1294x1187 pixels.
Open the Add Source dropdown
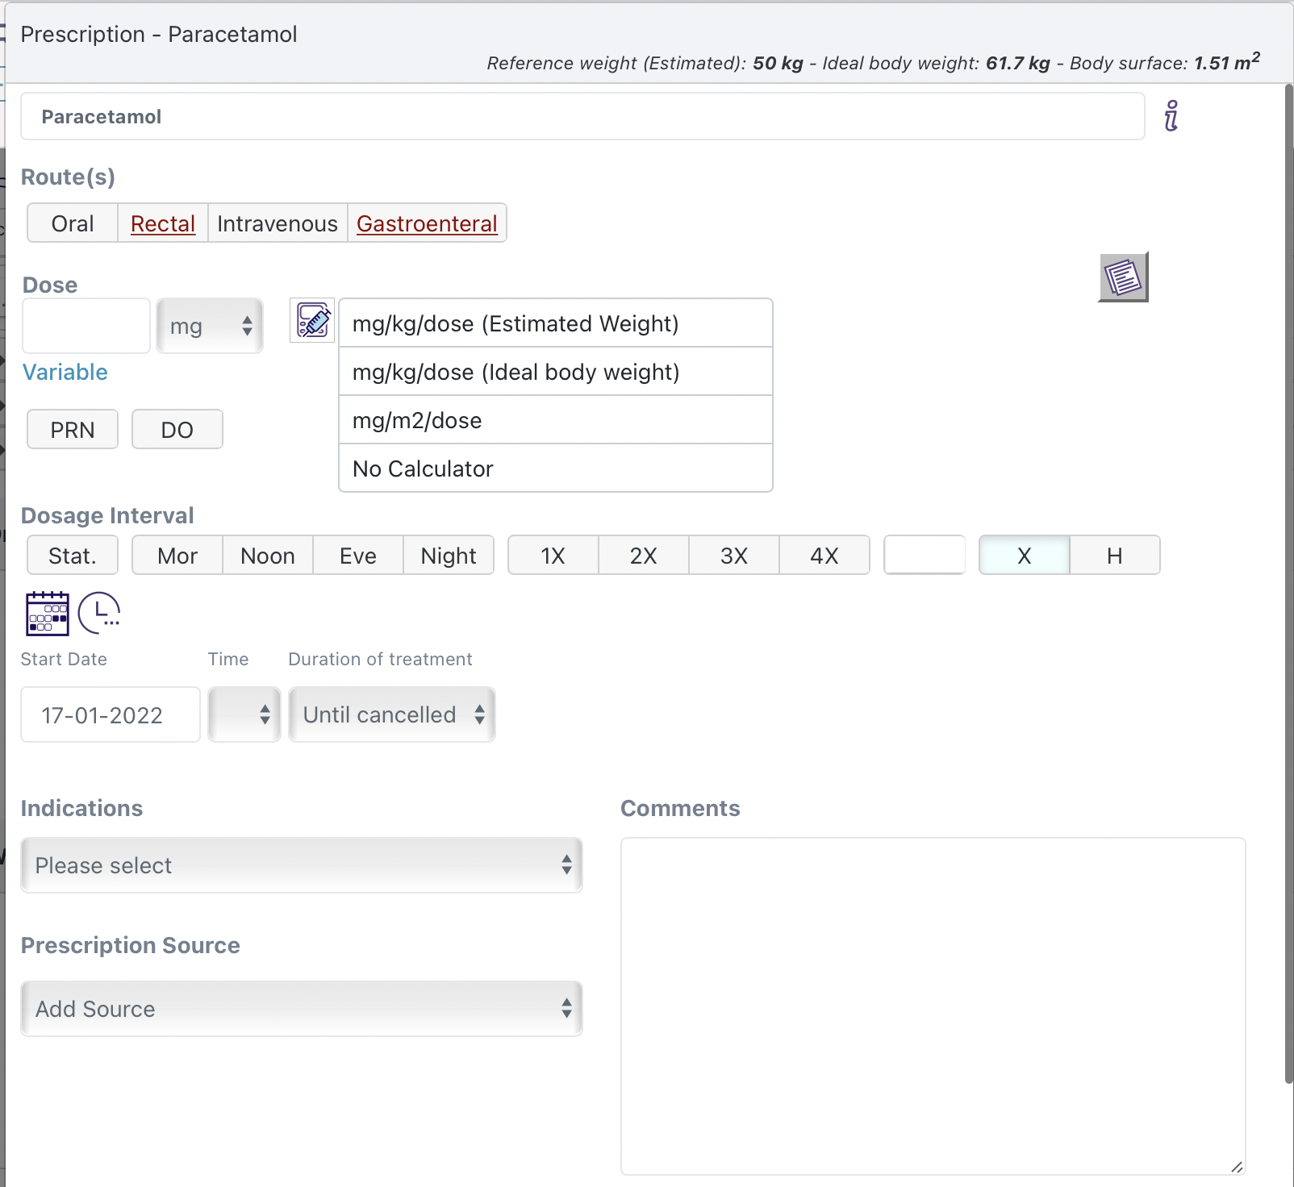tap(302, 1009)
